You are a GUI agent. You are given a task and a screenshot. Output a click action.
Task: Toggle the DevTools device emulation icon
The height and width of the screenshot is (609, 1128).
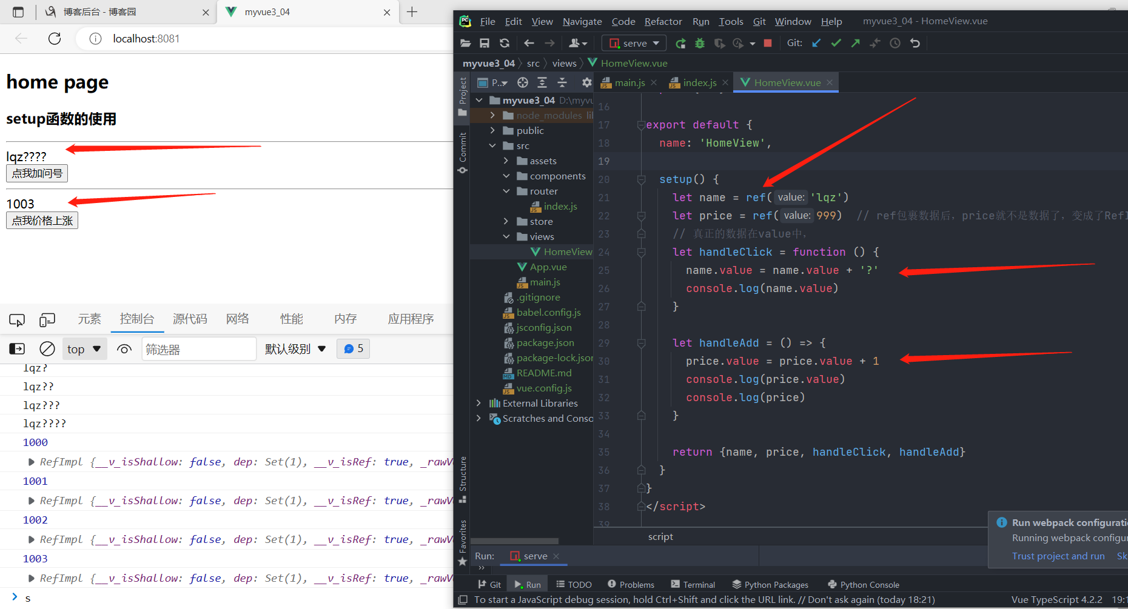(x=47, y=319)
